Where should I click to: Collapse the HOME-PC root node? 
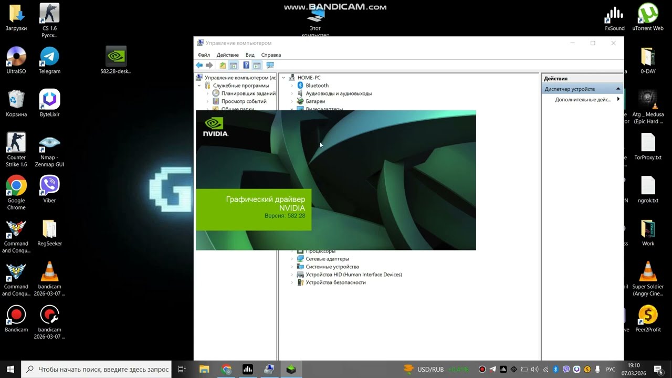(283, 78)
